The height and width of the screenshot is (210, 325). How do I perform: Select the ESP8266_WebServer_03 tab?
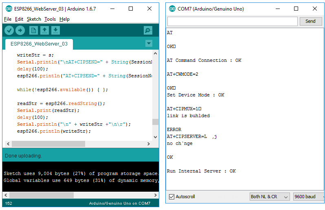pyautogui.click(x=39, y=44)
